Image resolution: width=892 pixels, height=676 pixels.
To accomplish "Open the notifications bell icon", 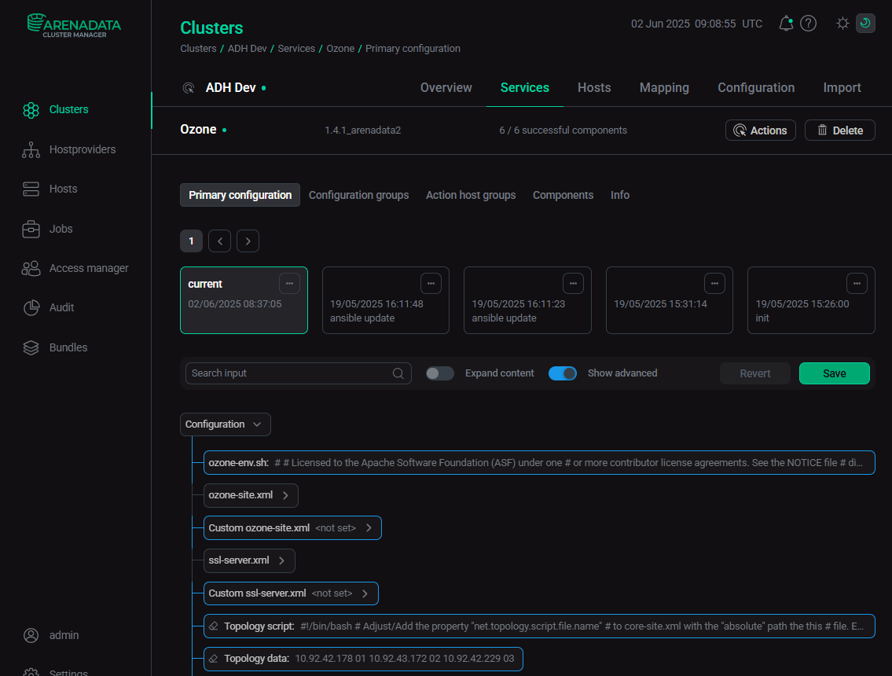I will point(786,24).
